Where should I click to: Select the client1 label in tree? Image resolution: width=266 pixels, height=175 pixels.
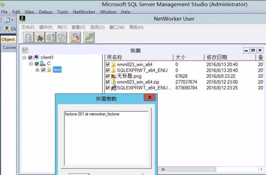[47, 58]
